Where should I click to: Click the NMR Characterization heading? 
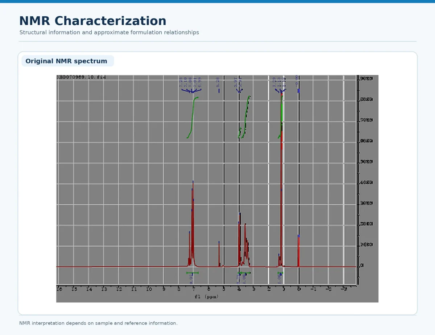(92, 21)
